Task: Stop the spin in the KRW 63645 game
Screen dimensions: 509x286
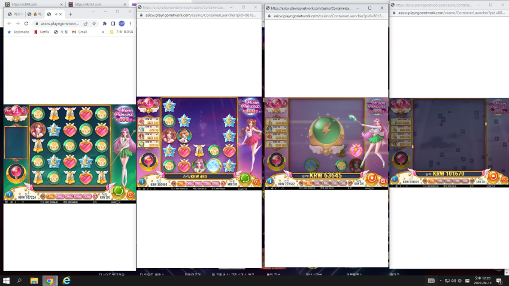Action: click(x=372, y=178)
